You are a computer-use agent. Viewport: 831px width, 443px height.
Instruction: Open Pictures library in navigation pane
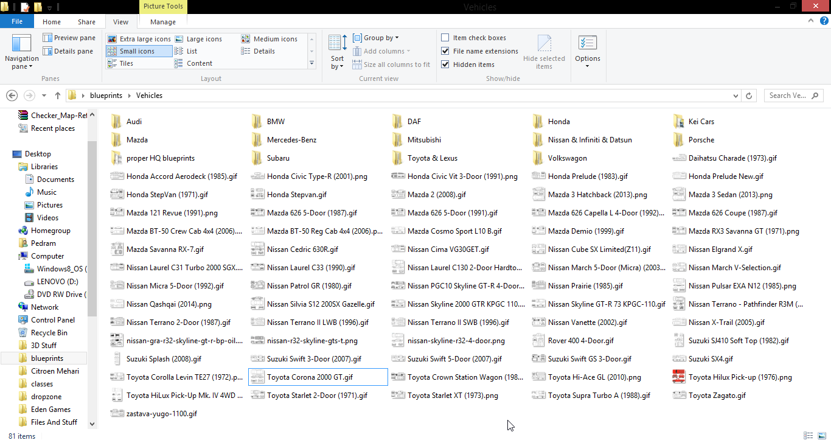44,205
